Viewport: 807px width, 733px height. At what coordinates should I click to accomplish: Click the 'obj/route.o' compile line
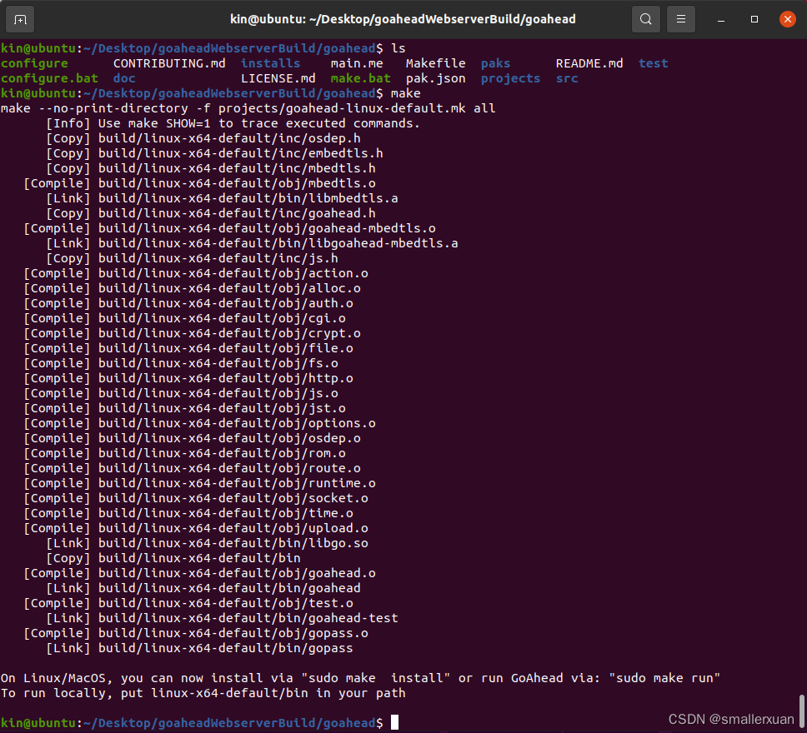[192, 468]
